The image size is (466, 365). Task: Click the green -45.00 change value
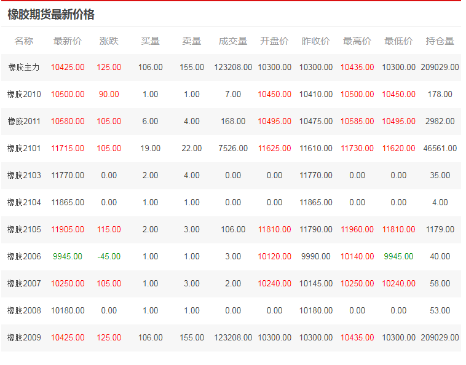click(x=109, y=256)
